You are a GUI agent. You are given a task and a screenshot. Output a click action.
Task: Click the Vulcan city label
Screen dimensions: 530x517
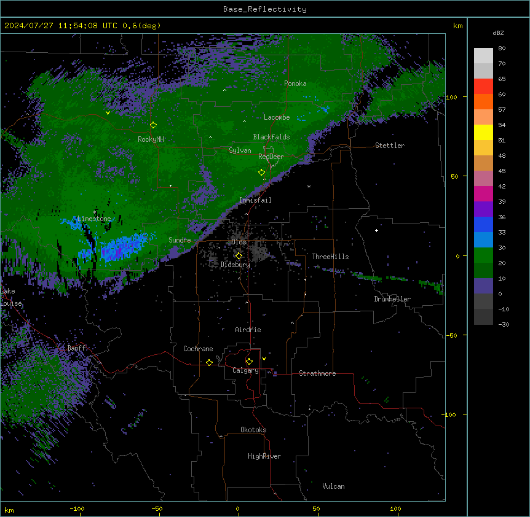[333, 486]
